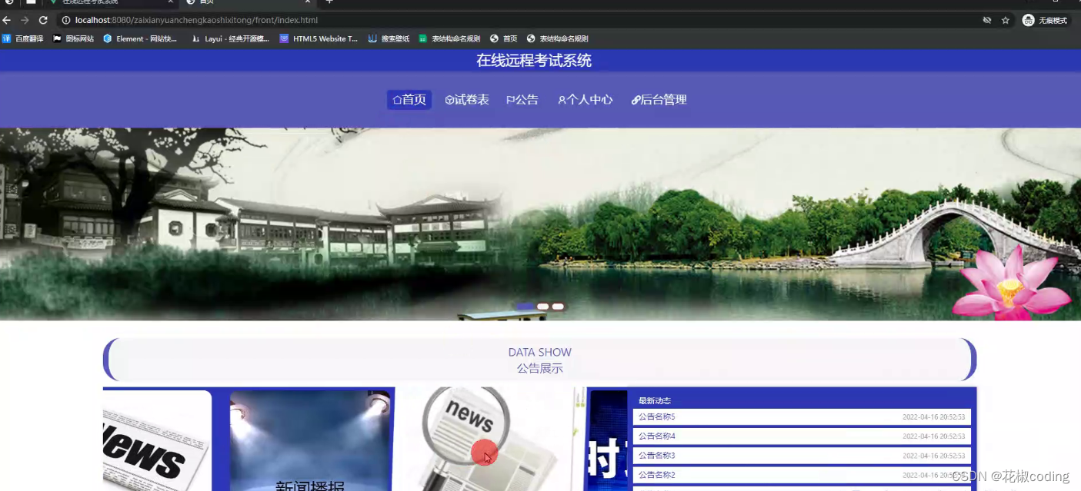Viewport: 1081px width, 491px height.
Task: Click the 试卷表 exam papers icon
Action: pos(449,99)
